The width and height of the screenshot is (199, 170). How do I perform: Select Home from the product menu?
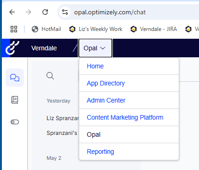pos(129,66)
